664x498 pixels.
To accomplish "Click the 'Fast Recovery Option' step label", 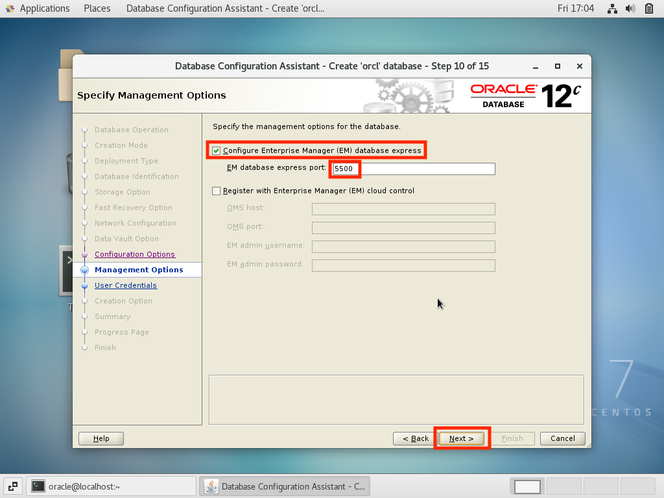I will [x=134, y=207].
